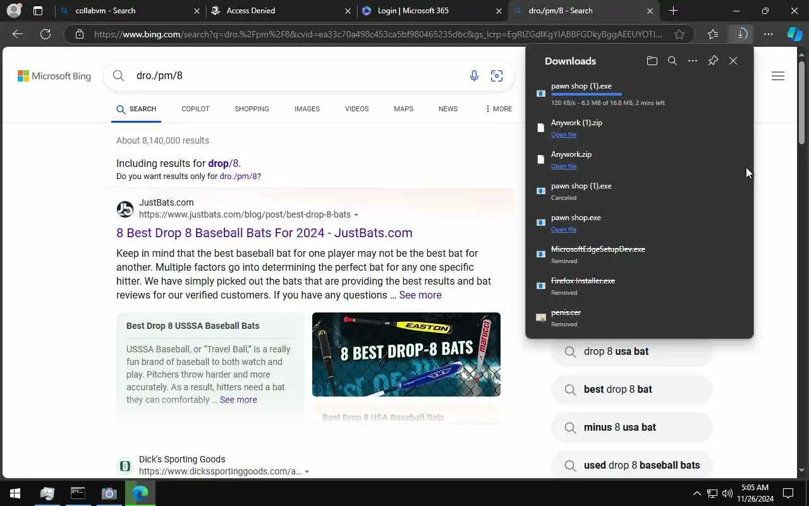This screenshot has height=506, width=809.
Task: Open the Favorites list icon
Action: [713, 34]
